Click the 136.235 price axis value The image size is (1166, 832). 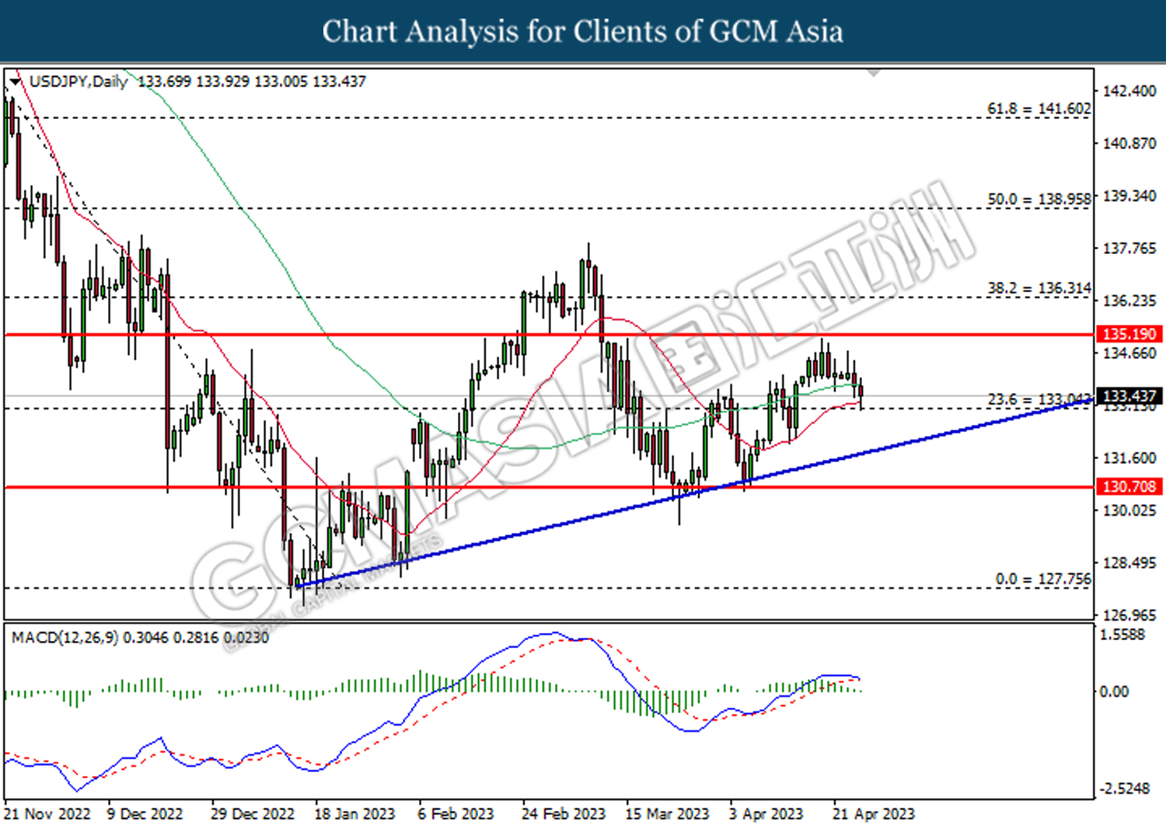point(1129,301)
